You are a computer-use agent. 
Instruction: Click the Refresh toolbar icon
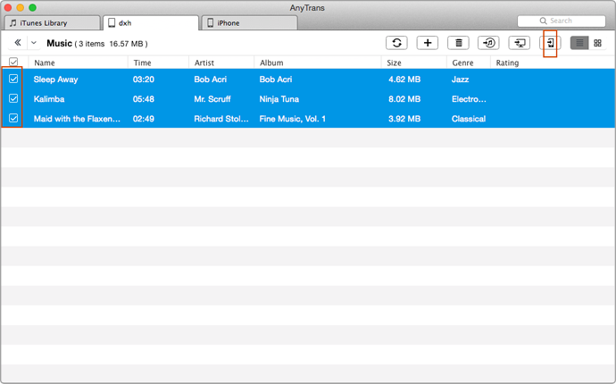coord(396,43)
